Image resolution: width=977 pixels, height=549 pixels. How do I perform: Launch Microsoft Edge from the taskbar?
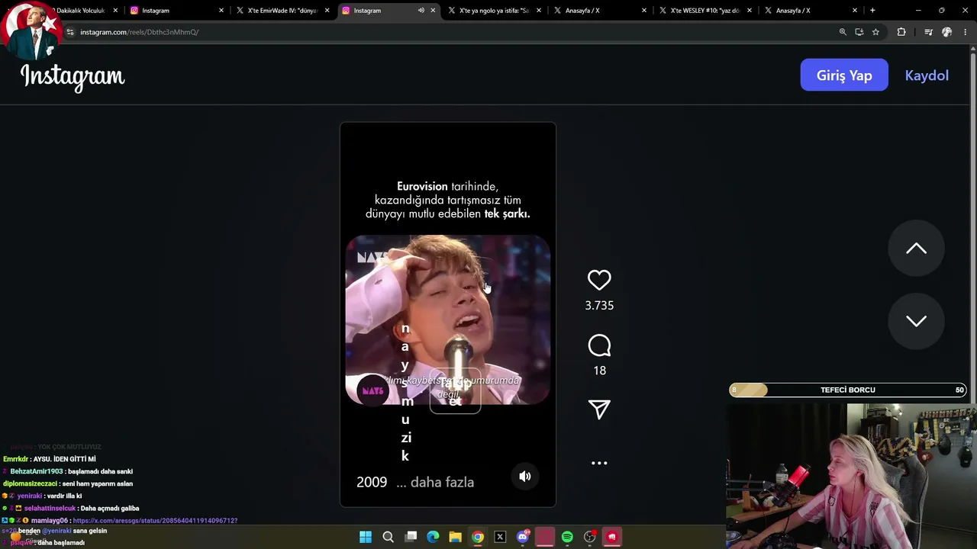(433, 537)
